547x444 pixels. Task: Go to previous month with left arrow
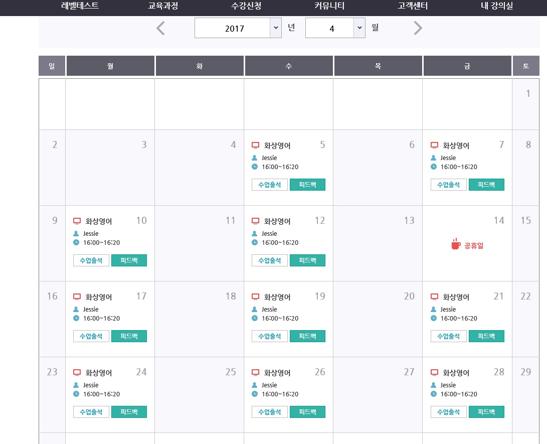[x=160, y=29]
